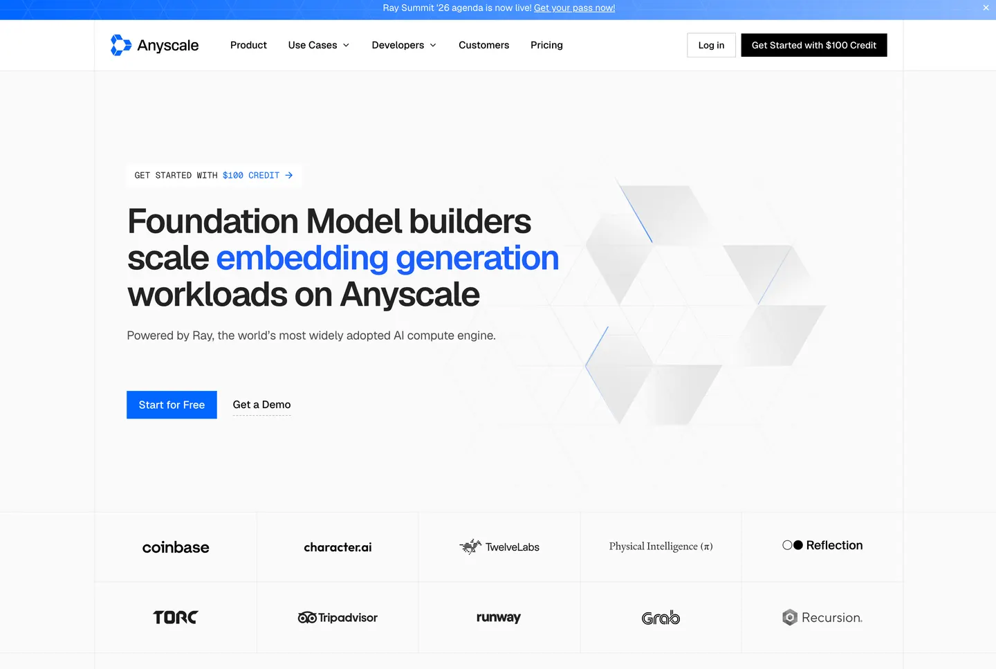Viewport: 996px width, 669px height.
Task: Select the TwelveLabs logo
Action: 499,547
